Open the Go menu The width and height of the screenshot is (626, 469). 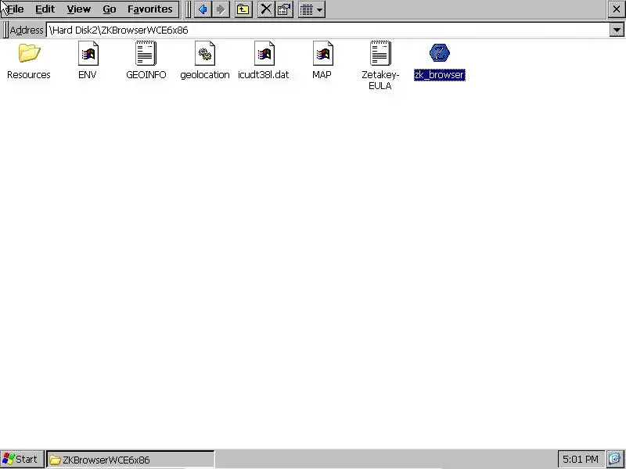[x=110, y=9]
